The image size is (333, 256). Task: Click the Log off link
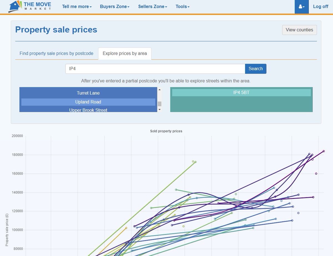click(321, 6)
